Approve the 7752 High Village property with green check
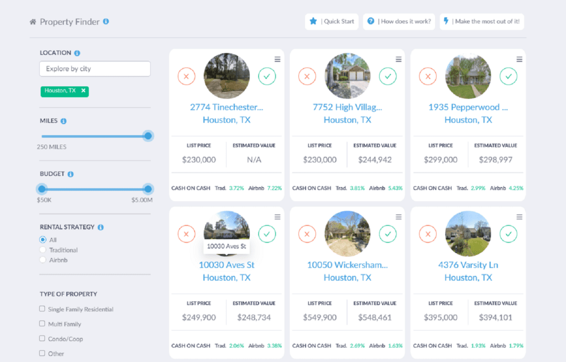The image size is (566, 362). (387, 76)
